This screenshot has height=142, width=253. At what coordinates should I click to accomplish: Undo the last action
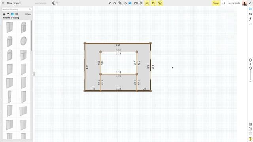pyautogui.click(x=110, y=3)
